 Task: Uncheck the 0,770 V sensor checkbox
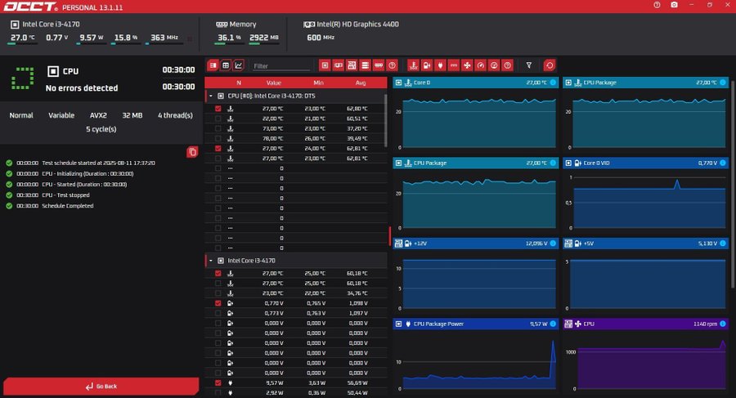pyautogui.click(x=218, y=303)
